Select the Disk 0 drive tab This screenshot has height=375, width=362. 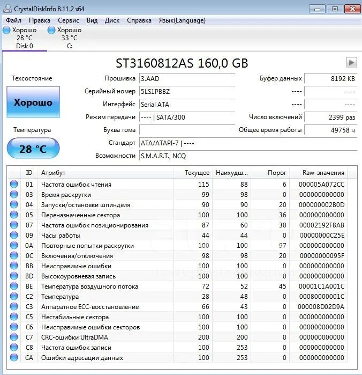coord(24,38)
